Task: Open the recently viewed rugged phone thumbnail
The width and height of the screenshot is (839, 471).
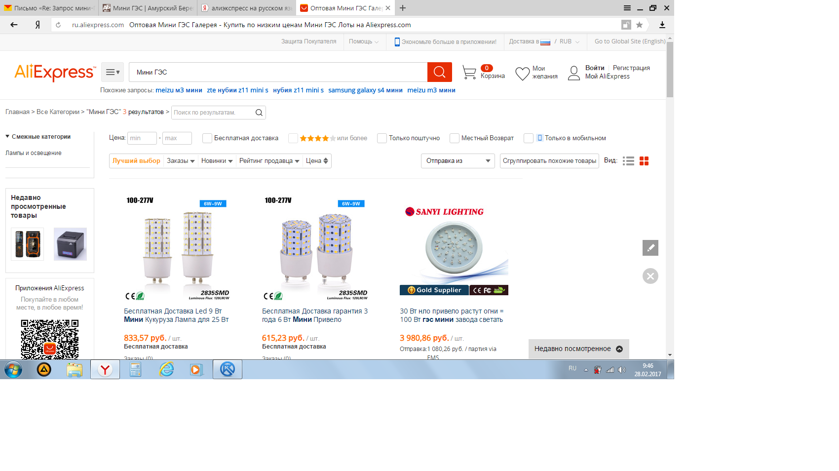Action: tap(27, 244)
